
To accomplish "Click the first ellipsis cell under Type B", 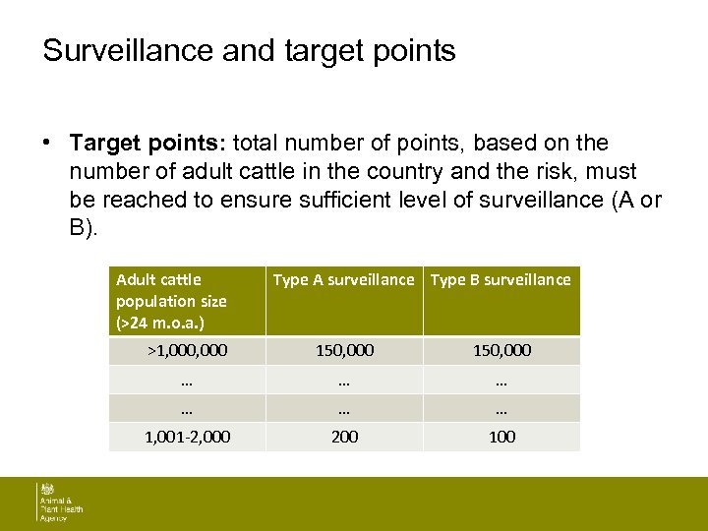I will (x=501, y=380).
